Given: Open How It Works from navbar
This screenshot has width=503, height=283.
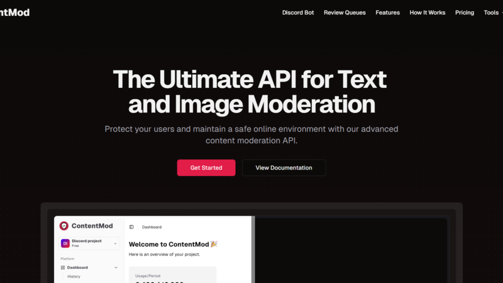Looking at the screenshot, I should (x=427, y=13).
